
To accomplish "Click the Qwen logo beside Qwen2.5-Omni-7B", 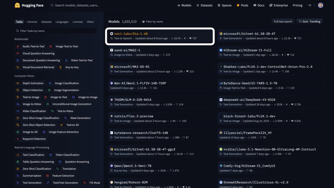I will point(112,166).
